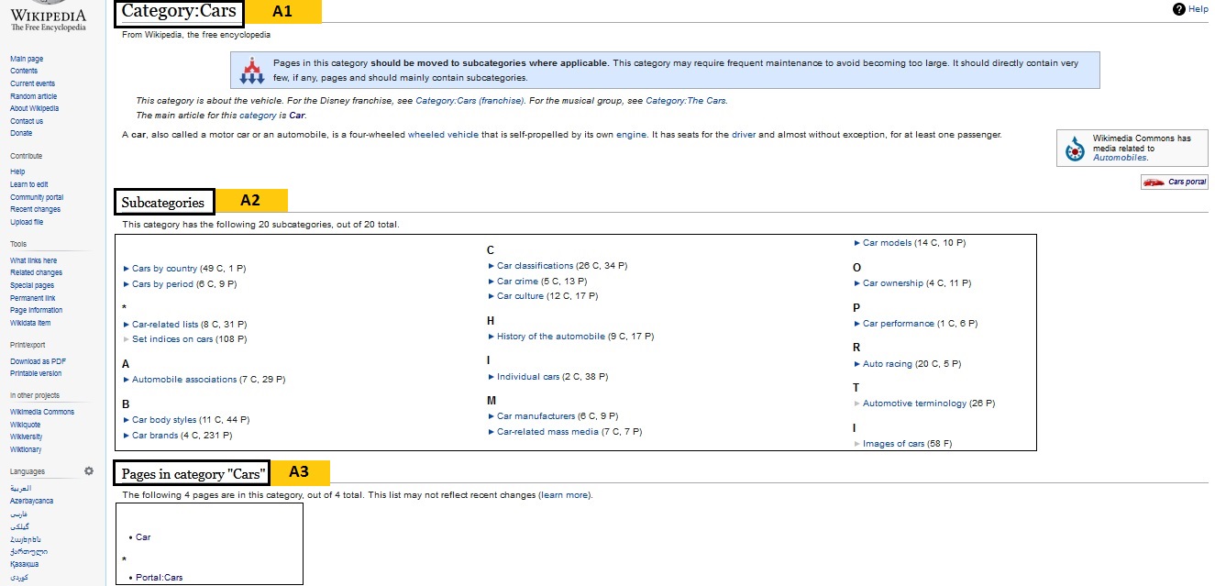The height and width of the screenshot is (586, 1215).
Task: Open the Car performance subcategory link
Action: 898,324
